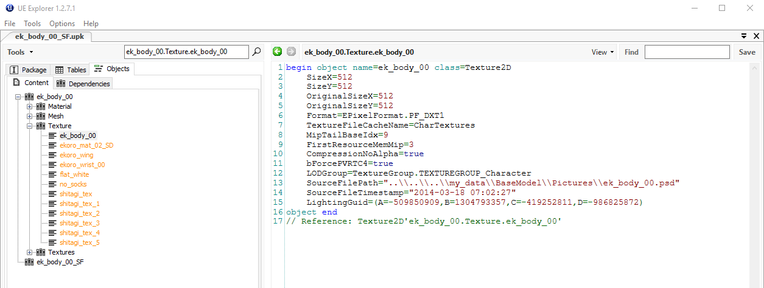The width and height of the screenshot is (764, 288).
Task: Select ekoro_mat_02_SD in the tree
Action: [86, 145]
